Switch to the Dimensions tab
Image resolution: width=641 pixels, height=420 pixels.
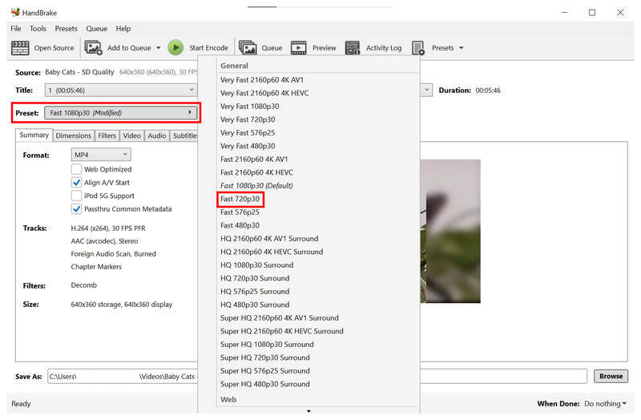point(73,135)
